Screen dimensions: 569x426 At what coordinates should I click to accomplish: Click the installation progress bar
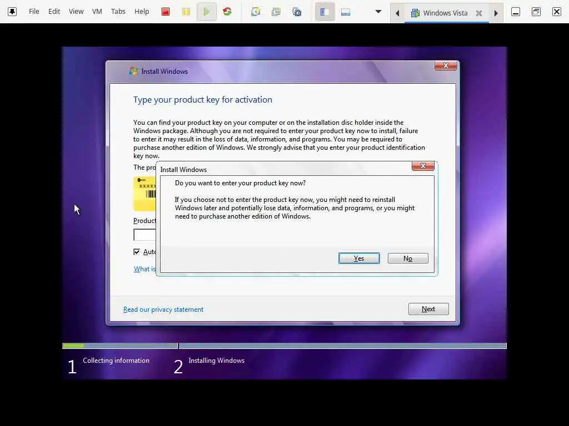click(x=284, y=346)
